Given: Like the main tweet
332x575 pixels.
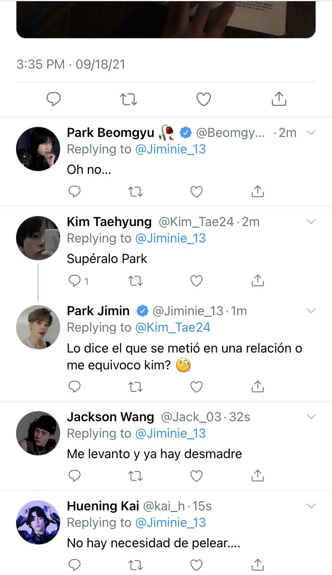Looking at the screenshot, I should pos(204,99).
